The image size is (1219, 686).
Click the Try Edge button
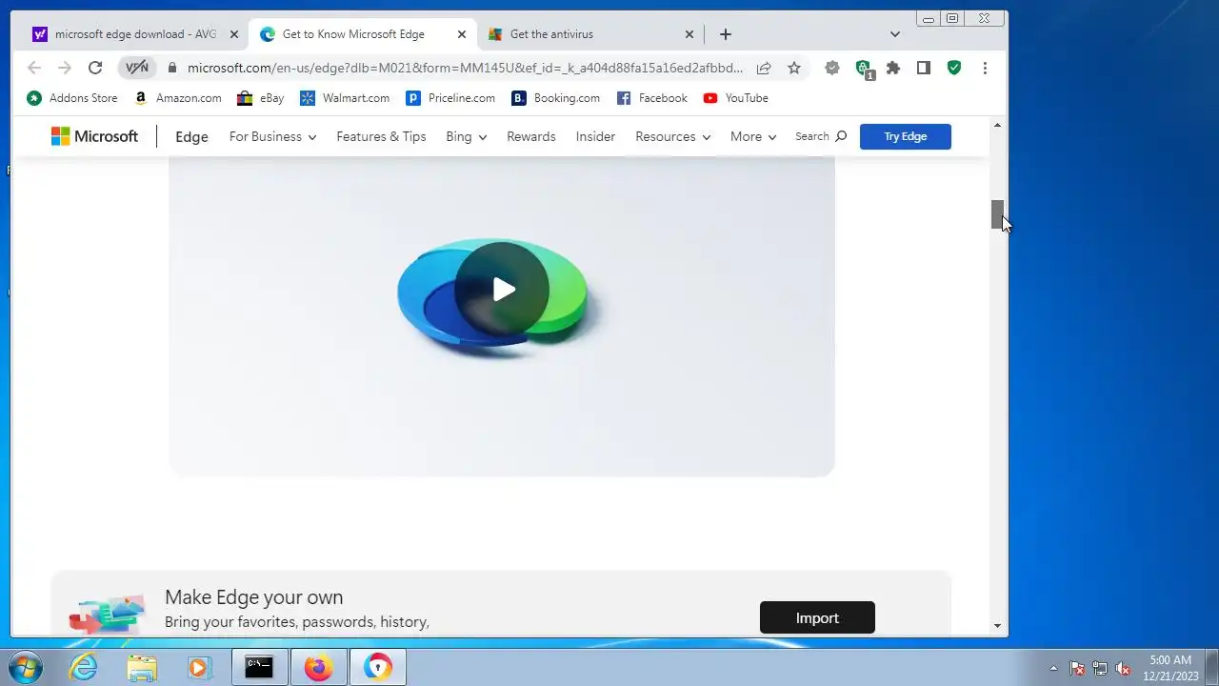[906, 136]
